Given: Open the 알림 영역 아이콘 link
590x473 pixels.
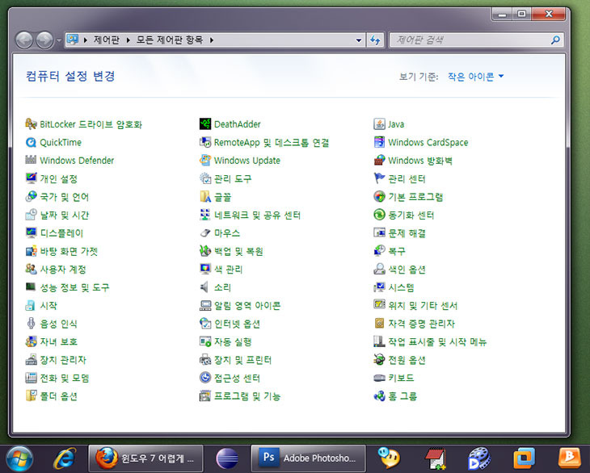Looking at the screenshot, I should pos(247,305).
